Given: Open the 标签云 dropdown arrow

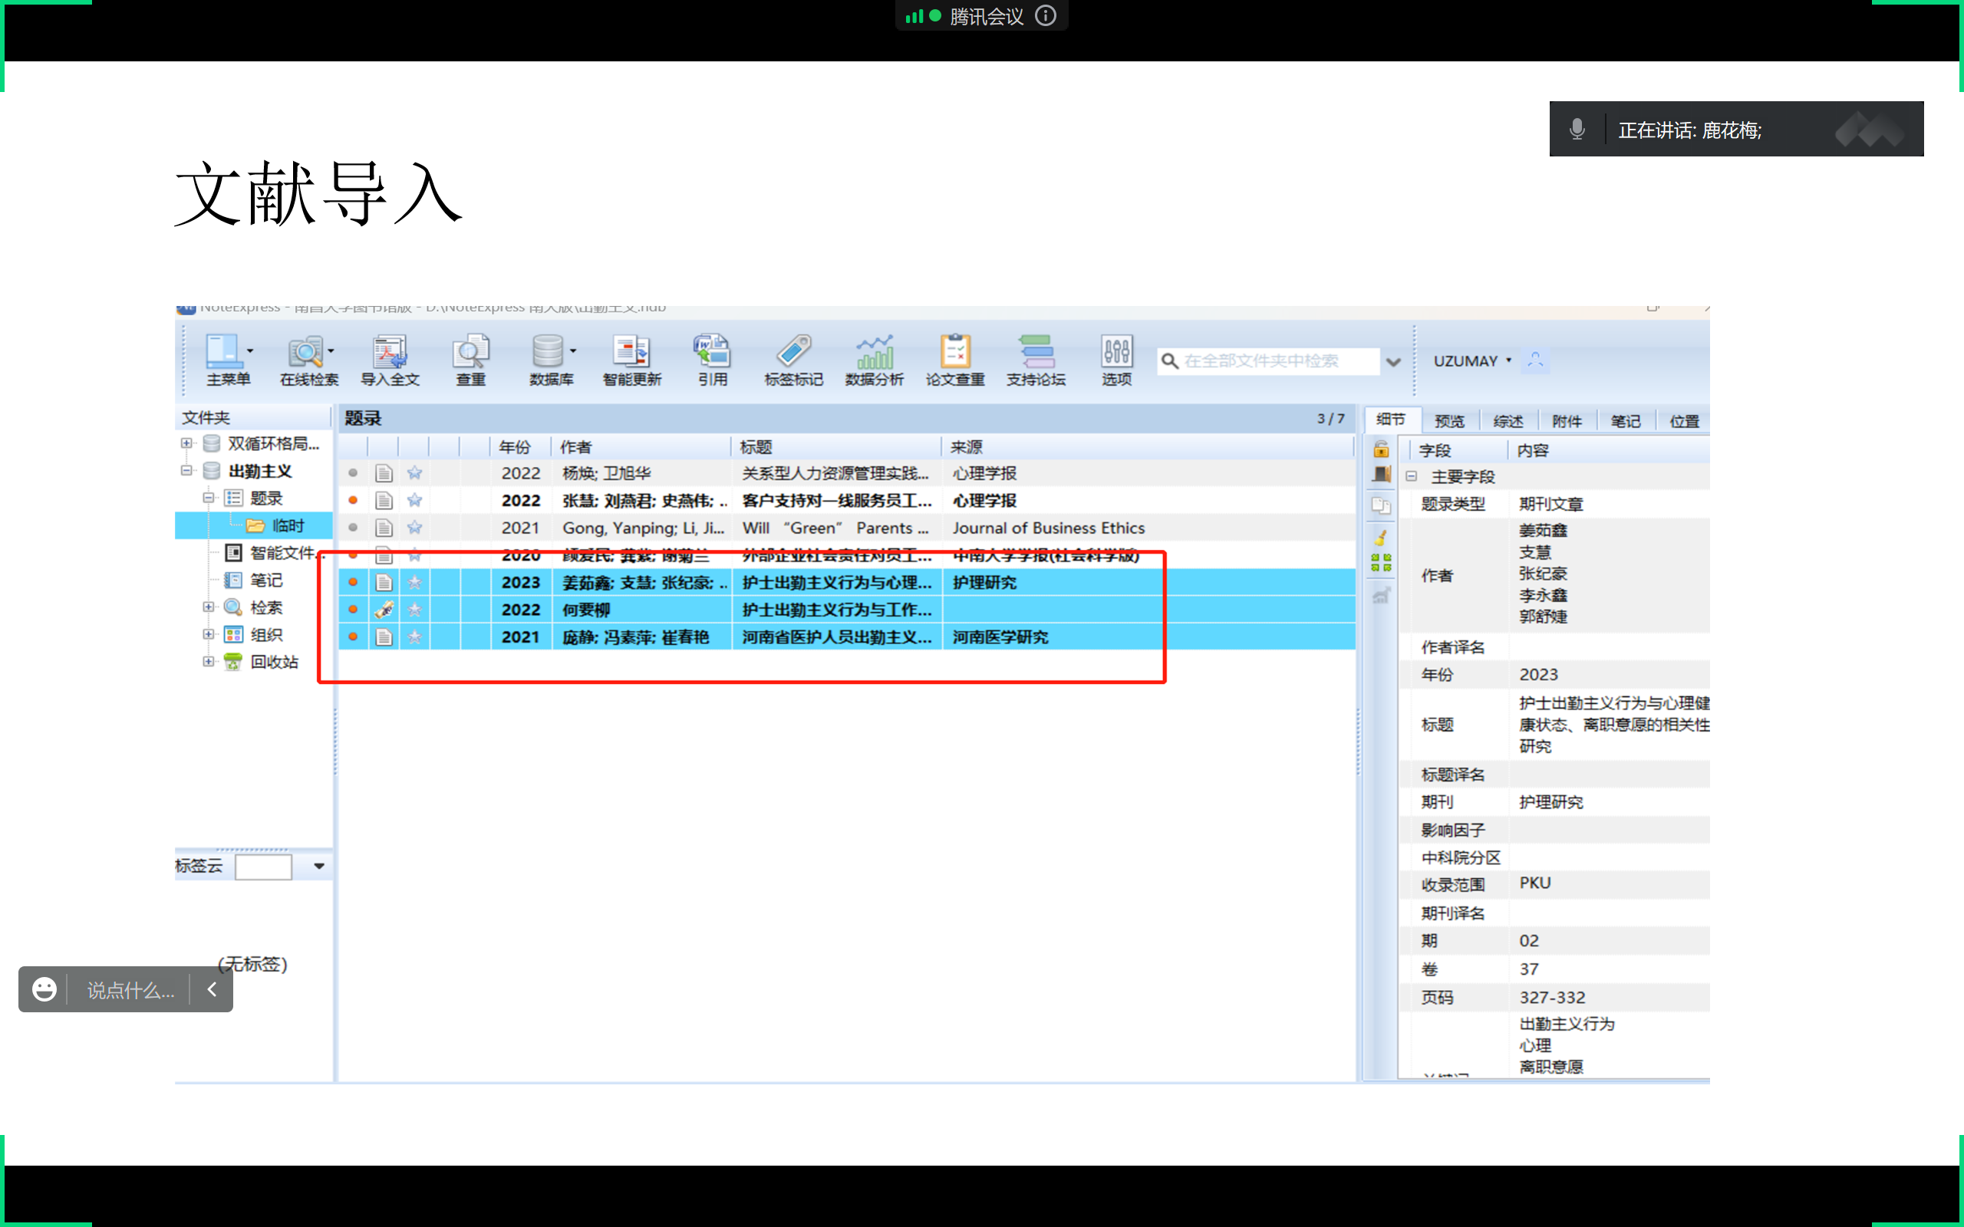Looking at the screenshot, I should click(319, 866).
